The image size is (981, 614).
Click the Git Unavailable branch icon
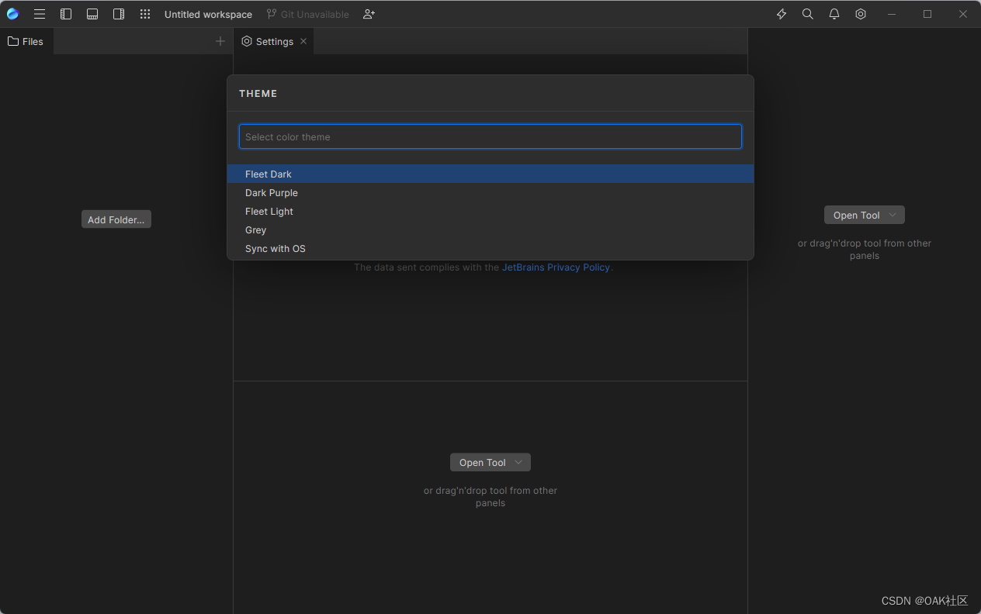click(270, 13)
